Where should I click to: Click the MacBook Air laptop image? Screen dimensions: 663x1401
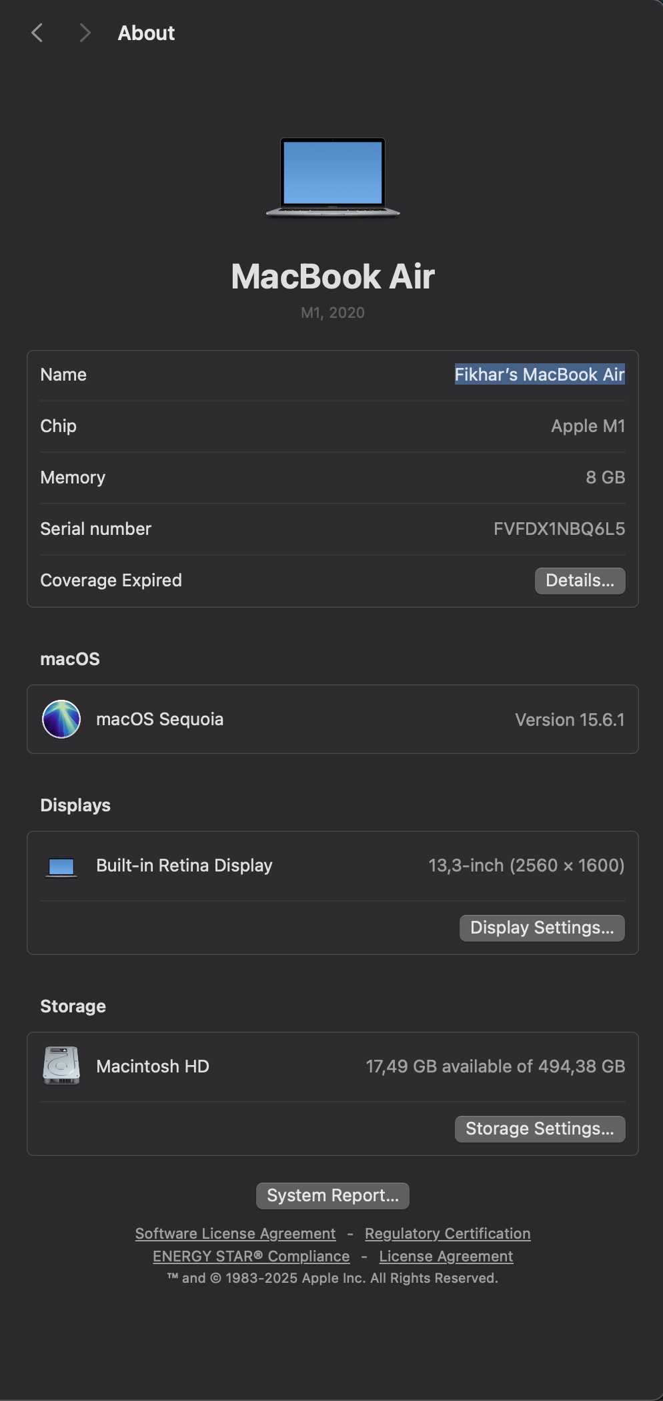coord(332,177)
